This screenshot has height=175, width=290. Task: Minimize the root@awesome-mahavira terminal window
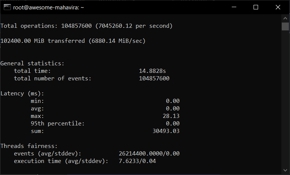pos(234,7)
